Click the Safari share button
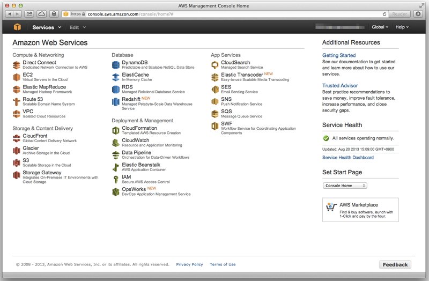 pyautogui.click(x=29, y=14)
